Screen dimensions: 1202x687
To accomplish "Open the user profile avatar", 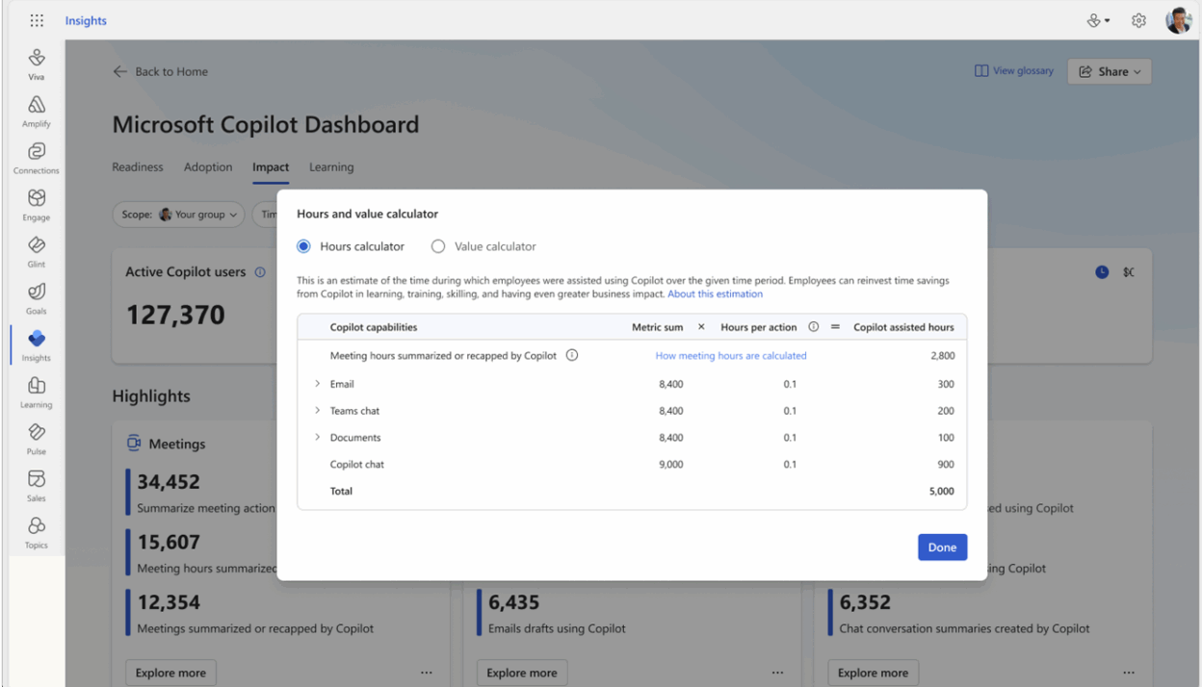I will pos(1178,20).
